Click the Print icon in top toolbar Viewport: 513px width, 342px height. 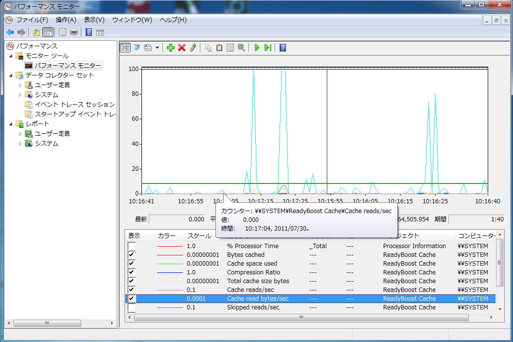74,33
